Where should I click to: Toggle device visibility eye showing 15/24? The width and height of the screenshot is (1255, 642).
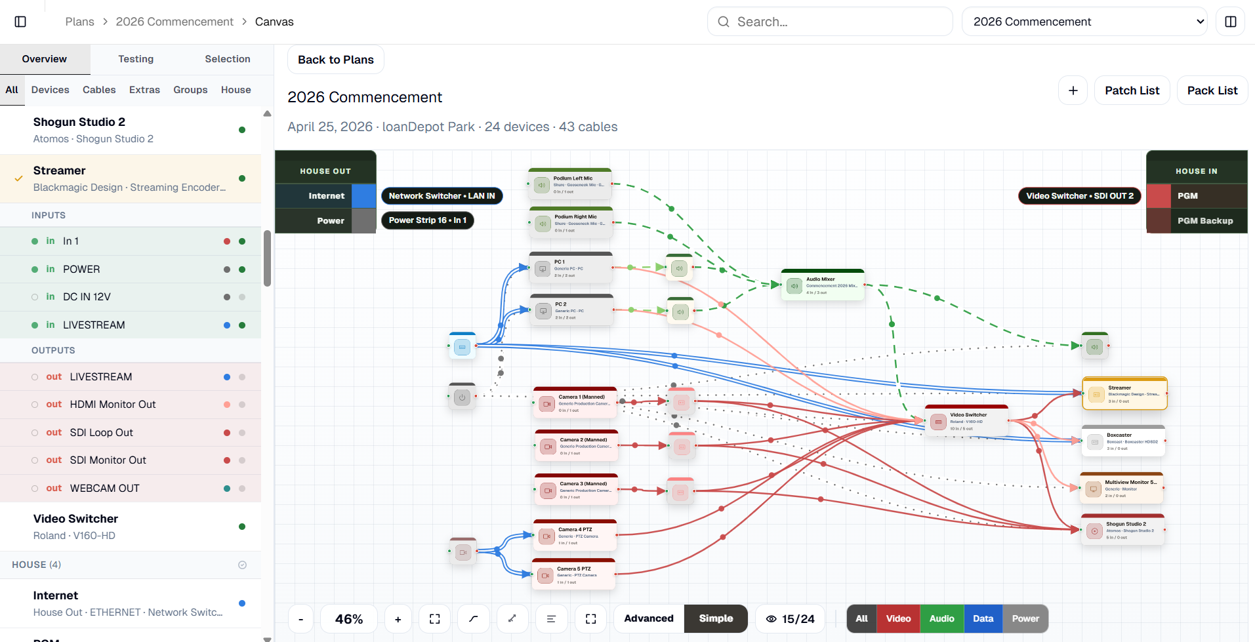tap(791, 619)
